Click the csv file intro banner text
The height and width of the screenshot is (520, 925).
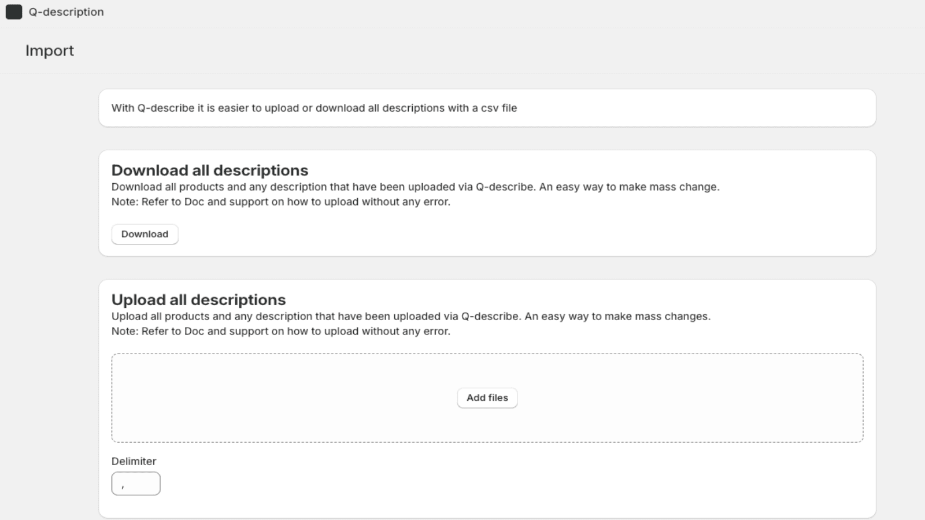[314, 108]
